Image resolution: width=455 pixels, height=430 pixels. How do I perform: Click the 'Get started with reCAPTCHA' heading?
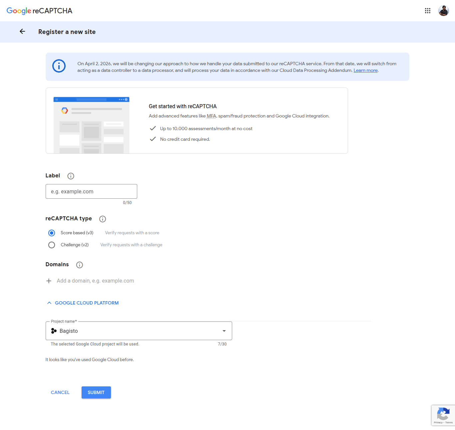183,106
